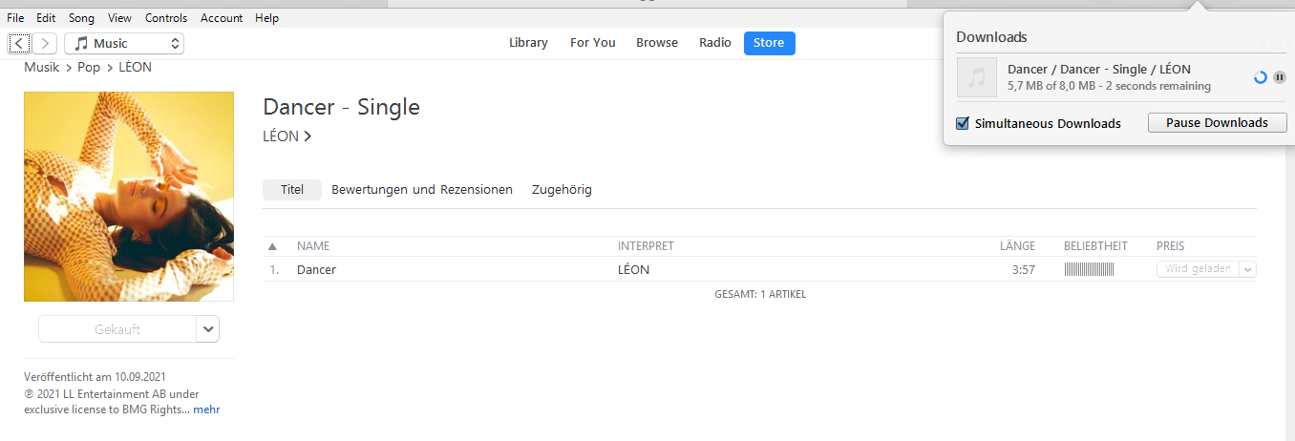This screenshot has height=441, width=1295.
Task: Click Veröffentlicht am 10.09.2021 text
Action: click(95, 377)
